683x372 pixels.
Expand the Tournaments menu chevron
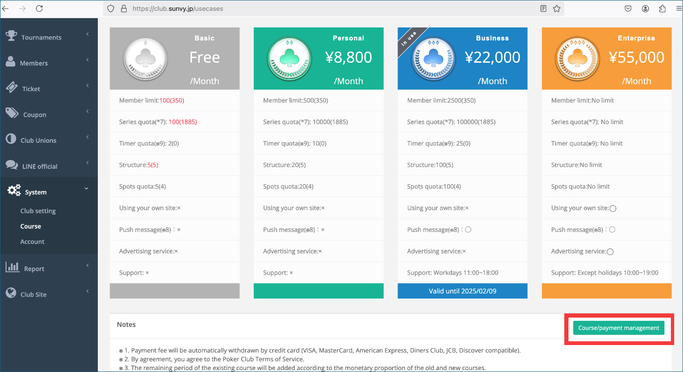pyautogui.click(x=88, y=34)
